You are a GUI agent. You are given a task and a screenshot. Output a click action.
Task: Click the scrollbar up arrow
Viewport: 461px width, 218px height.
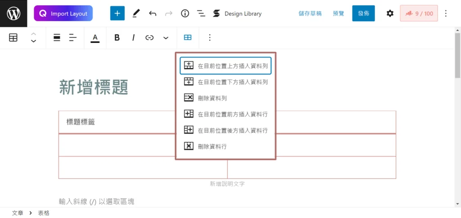457,30
